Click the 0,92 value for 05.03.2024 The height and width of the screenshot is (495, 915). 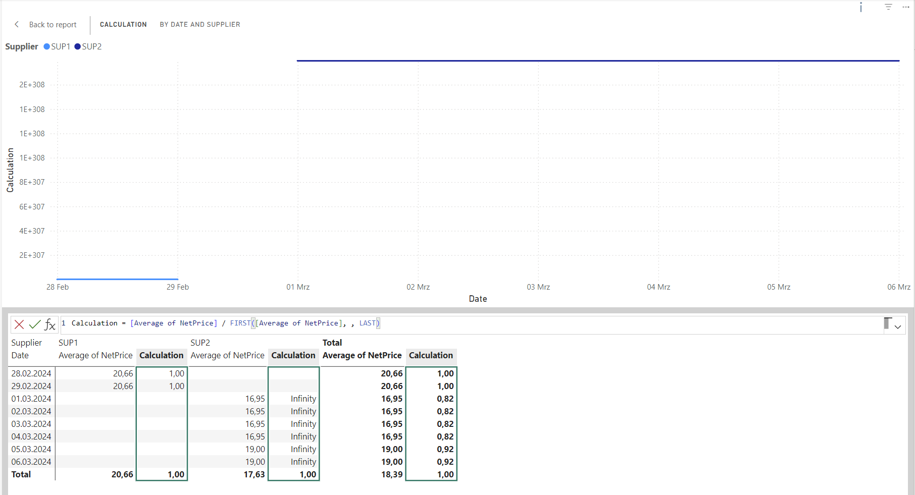[x=445, y=450]
